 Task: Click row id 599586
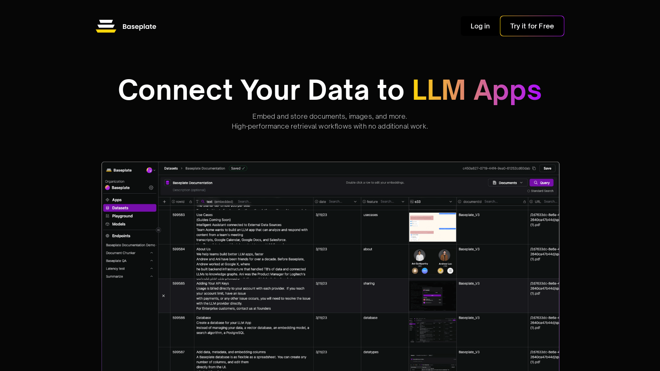point(179,318)
